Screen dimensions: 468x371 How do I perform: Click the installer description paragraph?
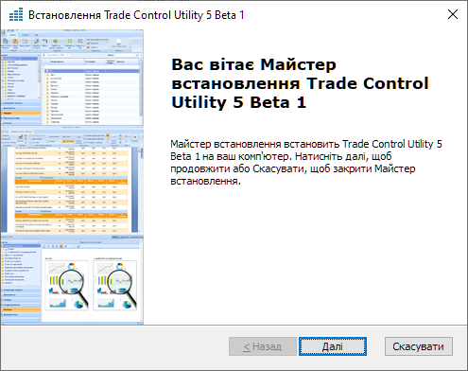click(x=306, y=163)
